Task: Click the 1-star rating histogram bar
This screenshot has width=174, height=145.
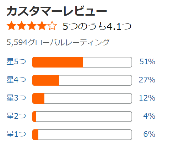Action: pyautogui.click(x=82, y=135)
